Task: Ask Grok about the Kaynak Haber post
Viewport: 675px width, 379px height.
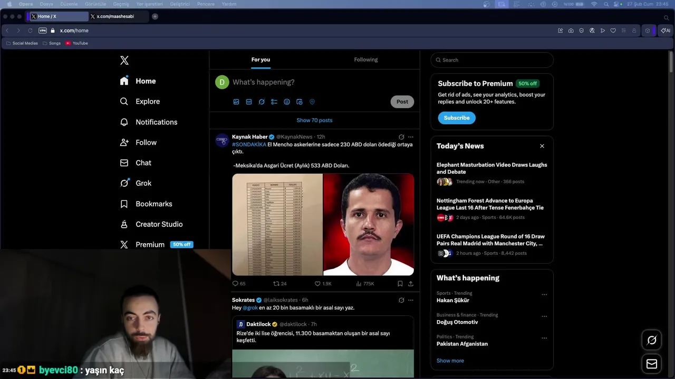Action: click(x=401, y=137)
